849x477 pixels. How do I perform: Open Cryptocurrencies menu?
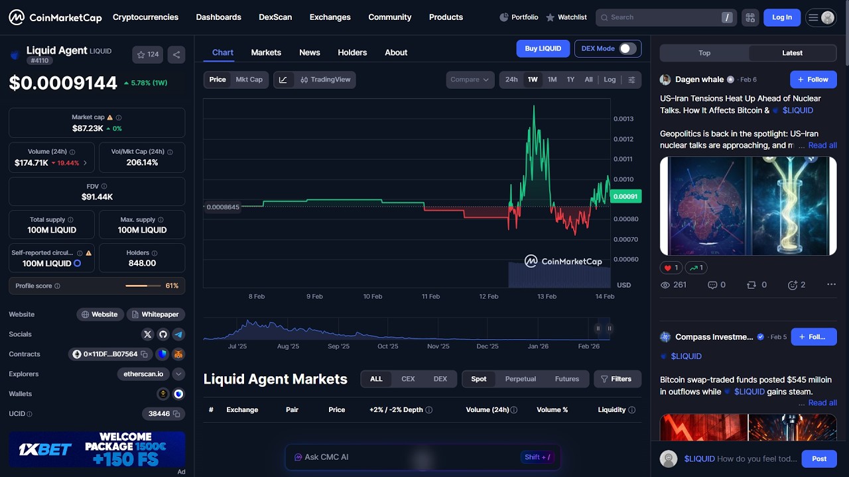pos(145,17)
